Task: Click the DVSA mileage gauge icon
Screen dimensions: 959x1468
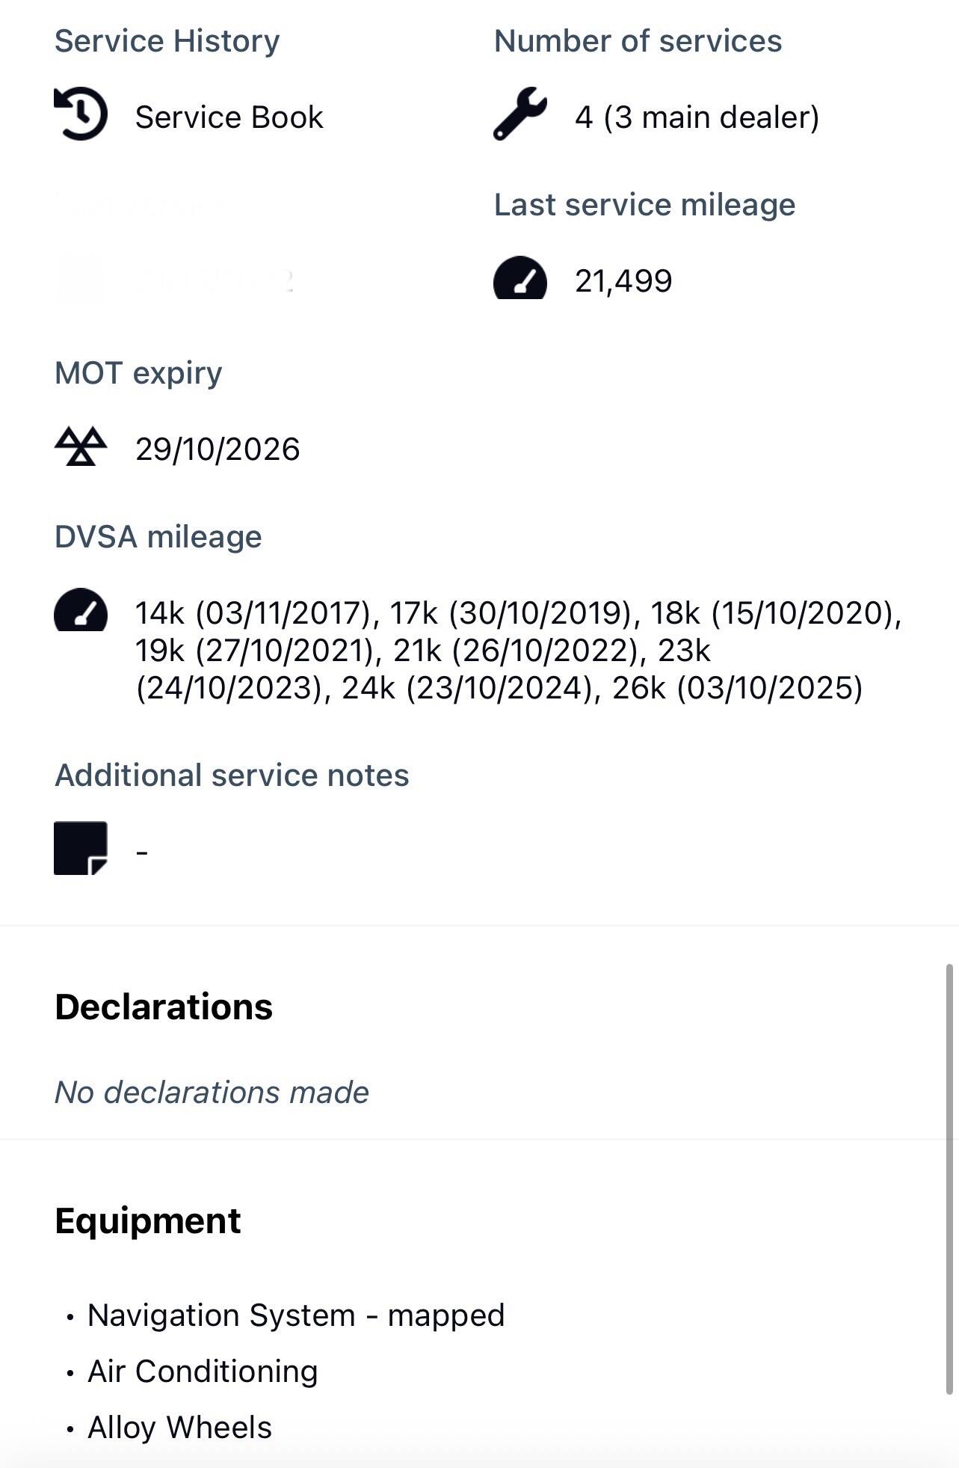Action: point(81,611)
